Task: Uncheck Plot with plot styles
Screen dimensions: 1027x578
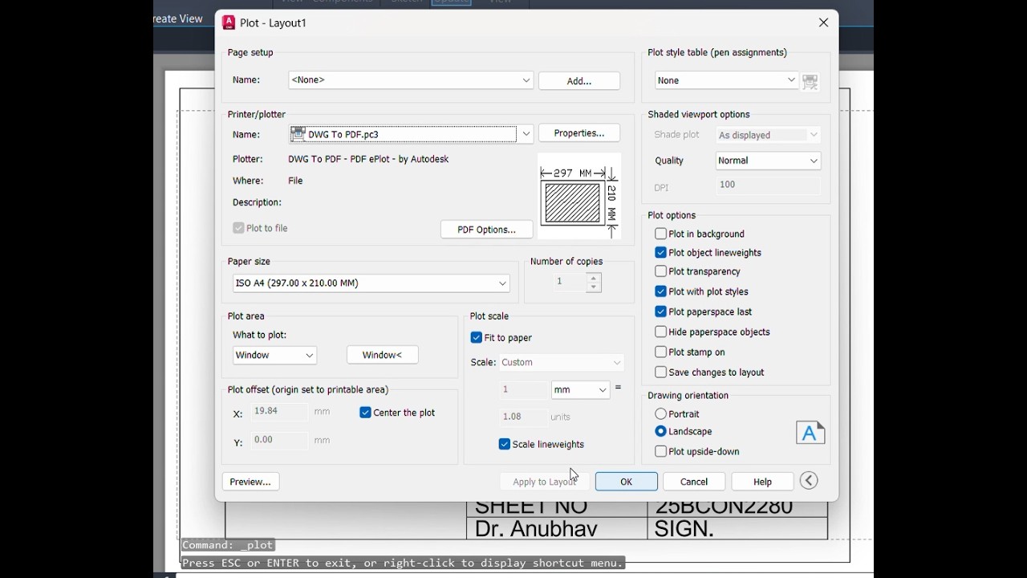Action: (660, 291)
